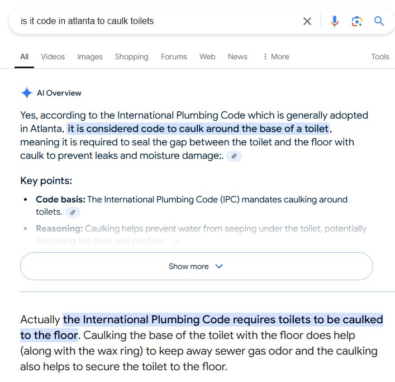Open the Shopping results tab
Image resolution: width=395 pixels, height=382 pixels.
tap(131, 56)
